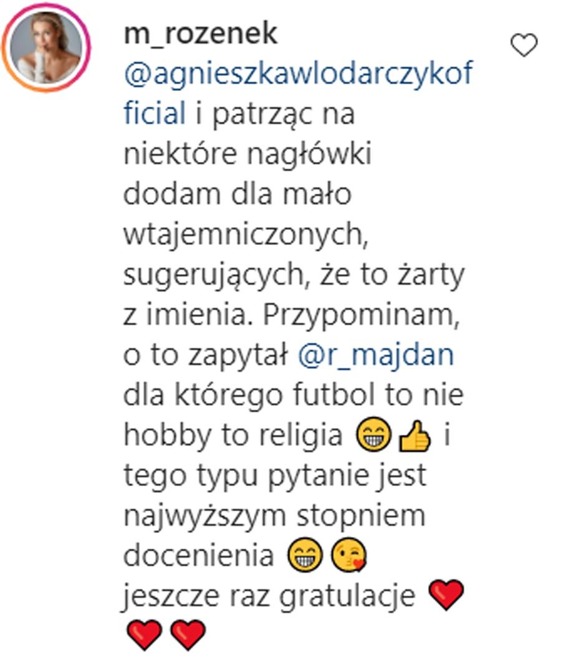561x653 pixels.
Task: Like the comment with the heart icon
Action: click(524, 45)
